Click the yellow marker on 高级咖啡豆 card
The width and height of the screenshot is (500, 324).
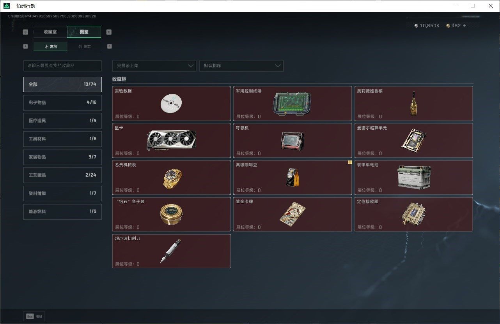coord(350,162)
